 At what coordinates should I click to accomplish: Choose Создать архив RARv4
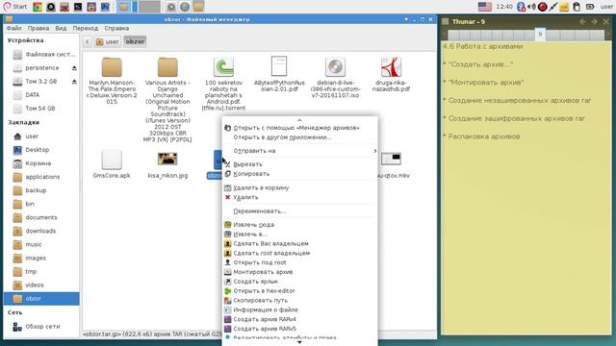coord(299,319)
